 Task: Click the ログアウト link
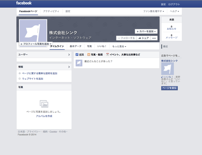[x=174, y=4]
